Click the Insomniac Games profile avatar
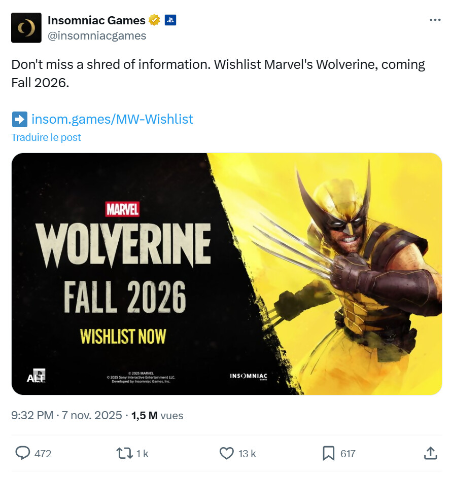Viewport: 451px width, 478px height. [26, 28]
